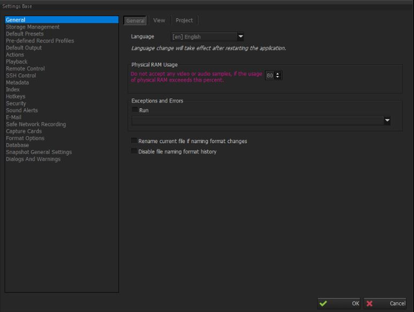Click the green checkmark OK button
The height and width of the screenshot is (312, 414).
coord(339,304)
